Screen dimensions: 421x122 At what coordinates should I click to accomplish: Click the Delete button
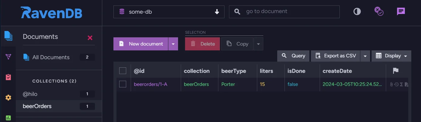pyautogui.click(x=202, y=44)
